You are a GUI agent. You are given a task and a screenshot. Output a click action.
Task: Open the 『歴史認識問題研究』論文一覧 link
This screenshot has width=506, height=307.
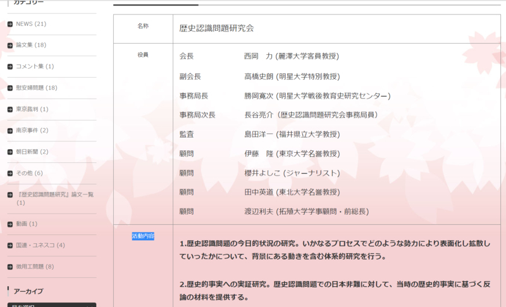coord(55,198)
